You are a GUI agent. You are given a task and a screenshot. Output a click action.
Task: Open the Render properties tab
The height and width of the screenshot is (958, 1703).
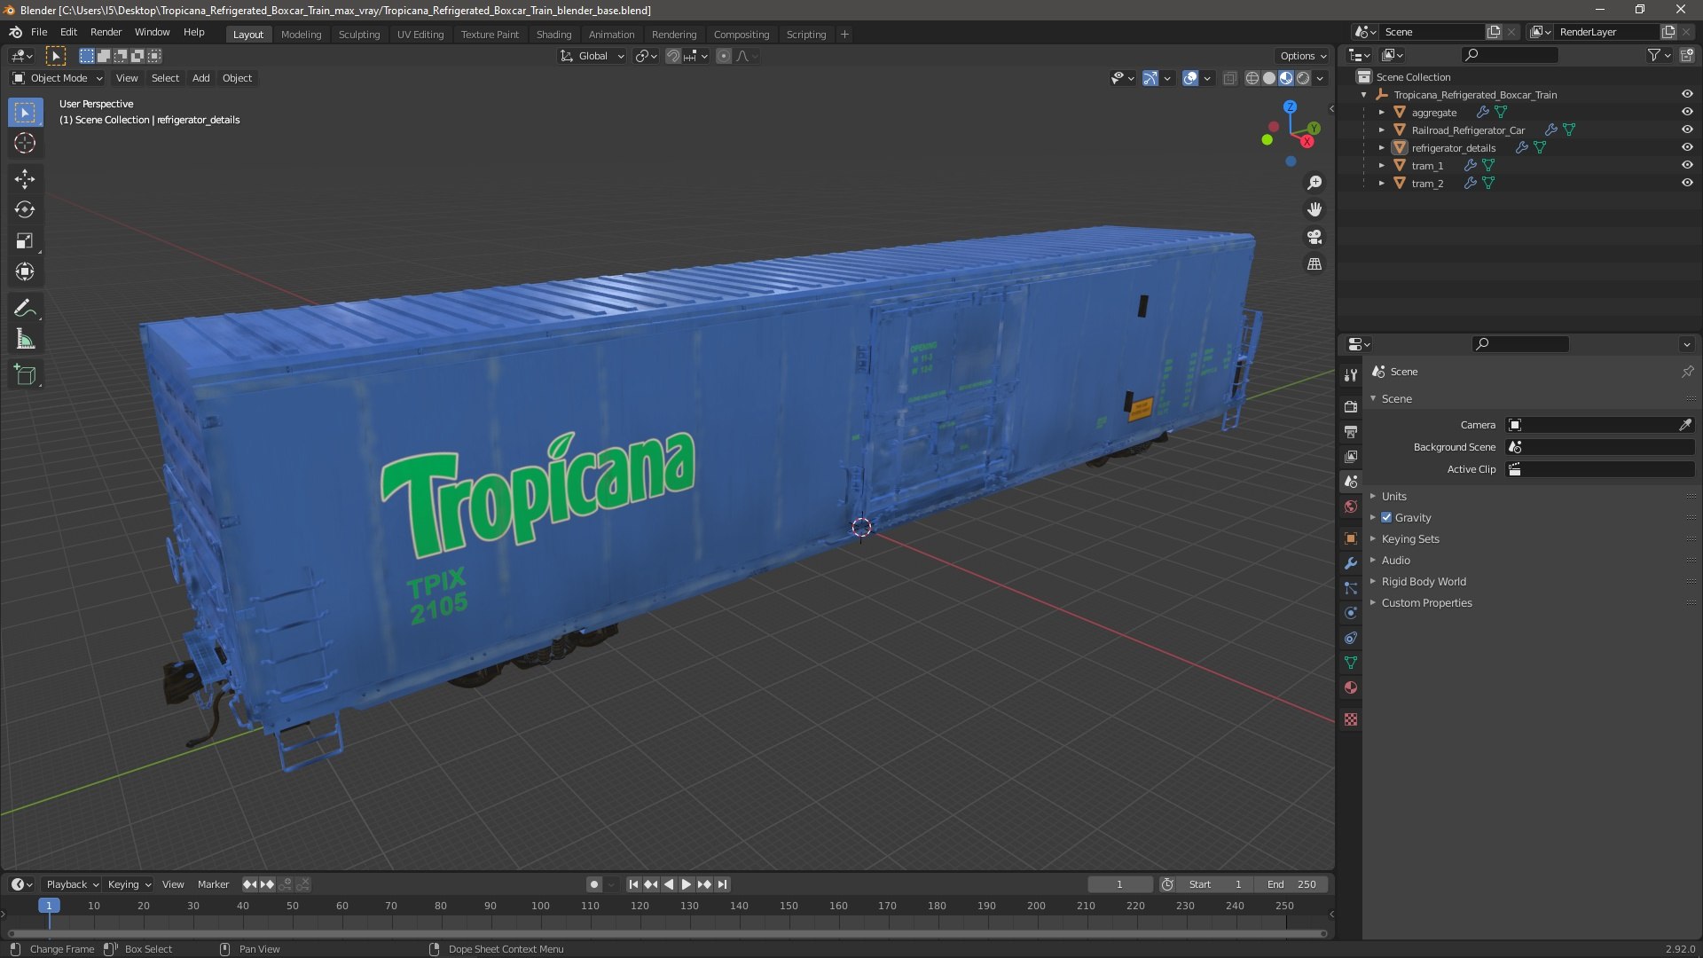pos(1350,406)
